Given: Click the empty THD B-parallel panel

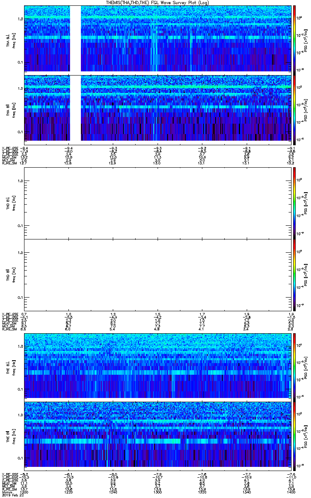Looking at the screenshot, I should (157, 275).
